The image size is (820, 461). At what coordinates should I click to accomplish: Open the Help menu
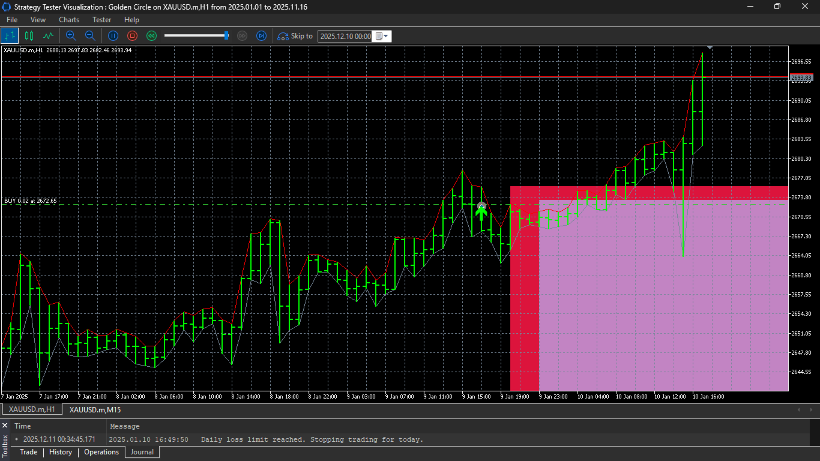tap(131, 20)
